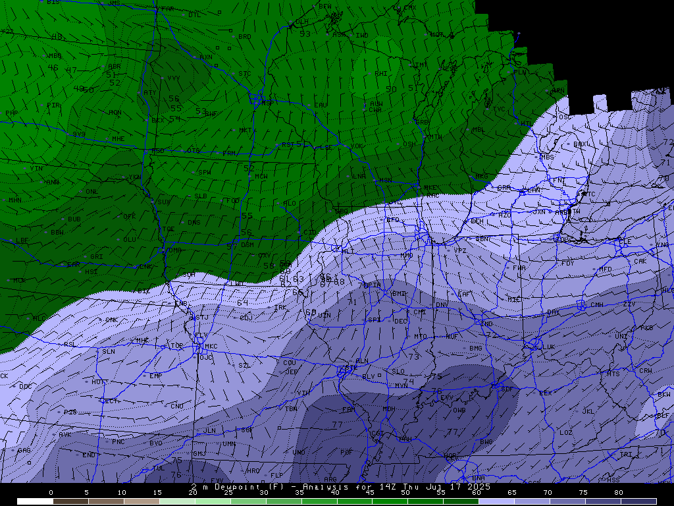Click the TOP station label
The width and height of the screenshot is (674, 506).
(177, 347)
